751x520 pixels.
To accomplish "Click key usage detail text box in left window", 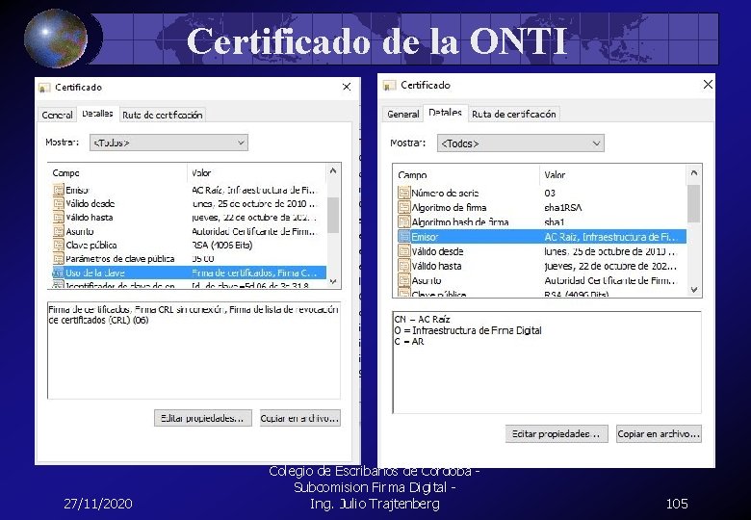I will click(x=194, y=350).
